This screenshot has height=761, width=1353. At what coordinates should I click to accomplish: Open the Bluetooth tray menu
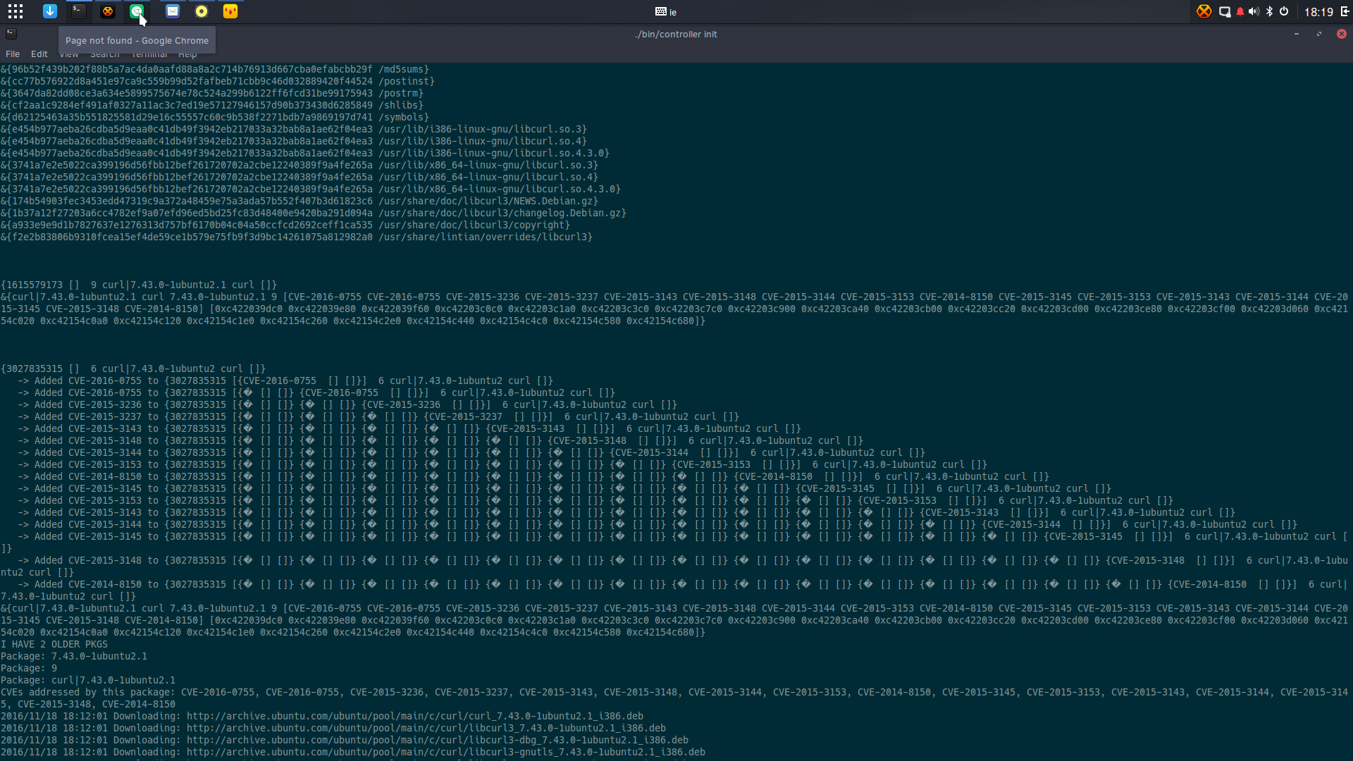[1270, 12]
